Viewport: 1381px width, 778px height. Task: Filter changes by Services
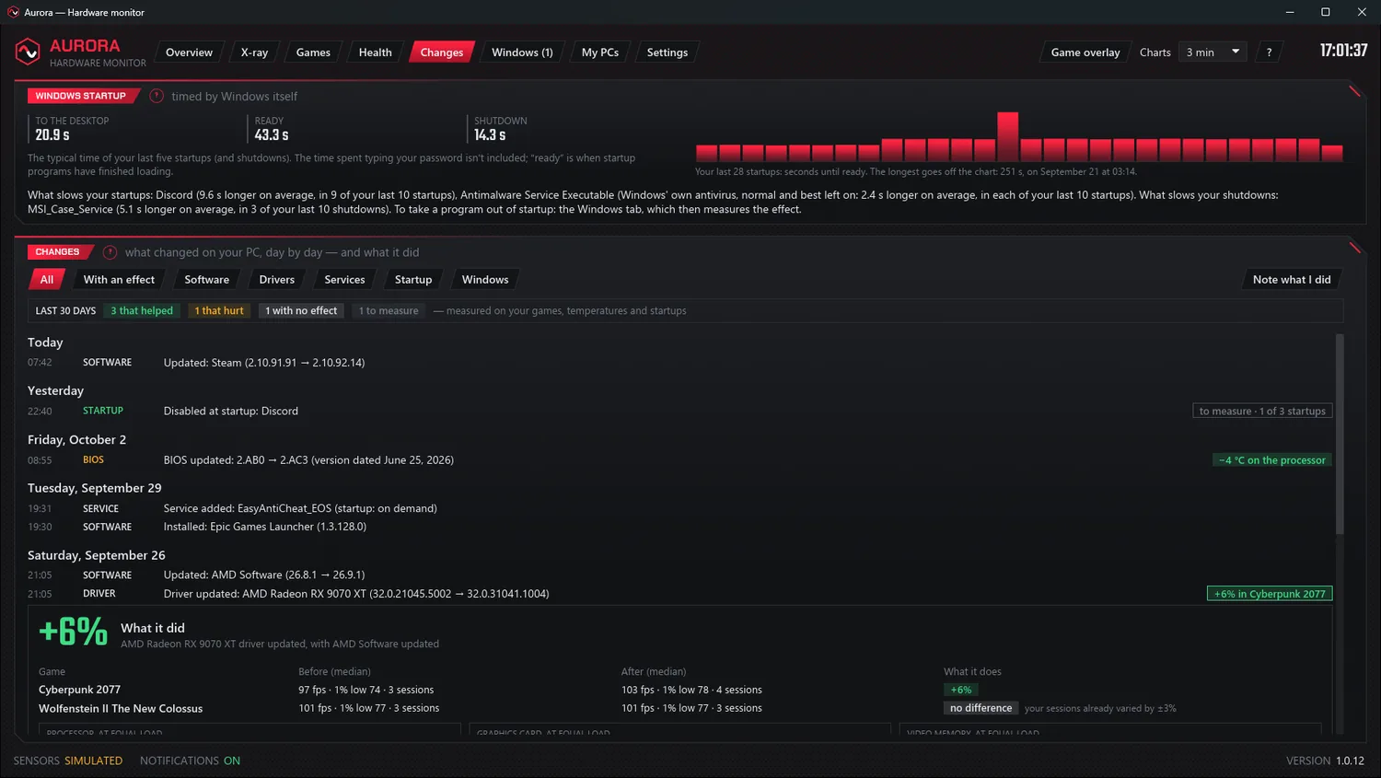point(344,280)
